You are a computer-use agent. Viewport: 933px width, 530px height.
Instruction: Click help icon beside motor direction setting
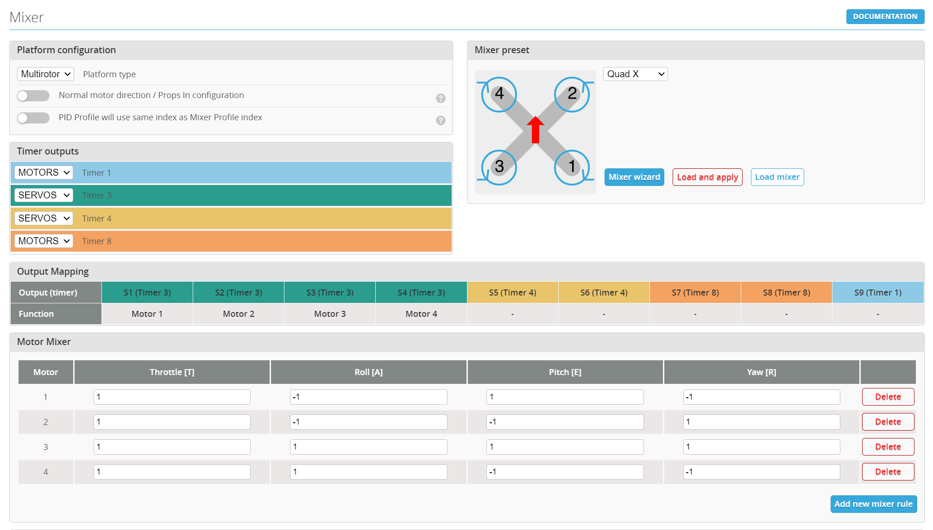440,98
